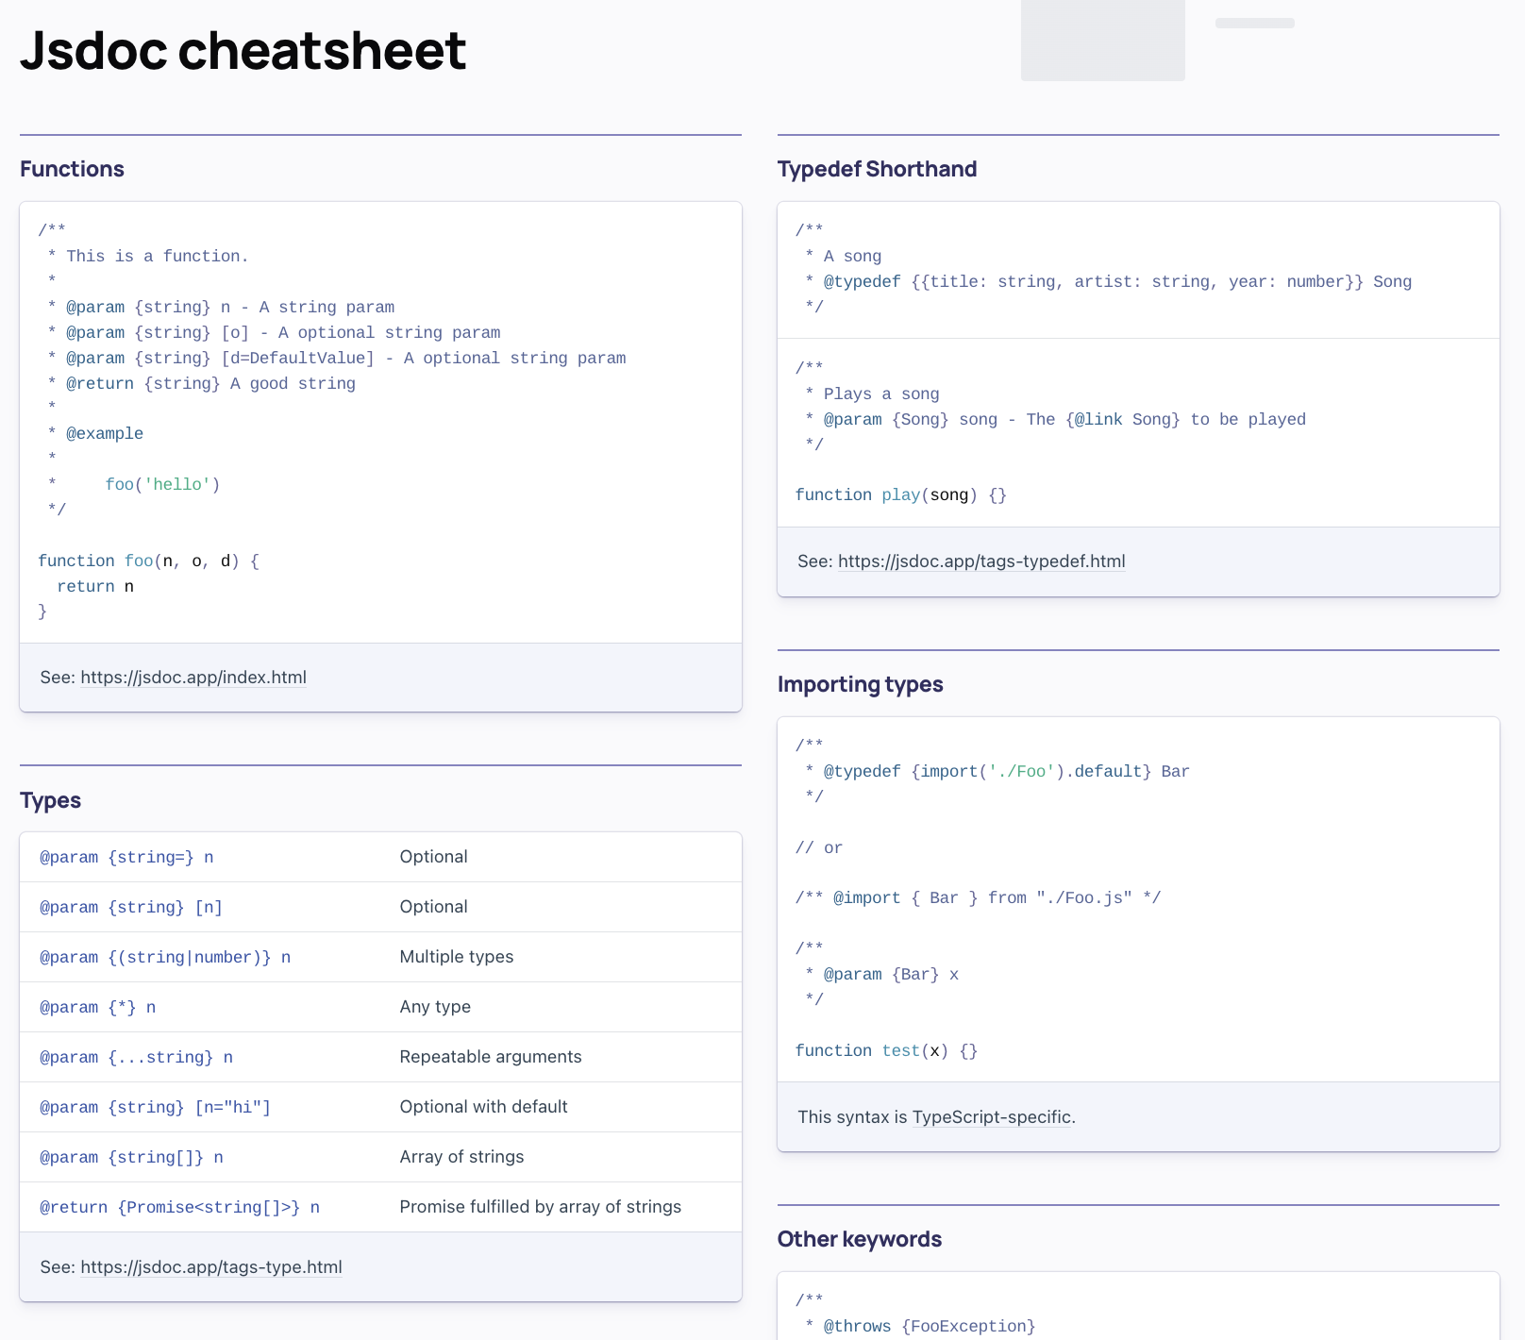Image resolution: width=1525 pixels, height=1340 pixels.
Task: Click the 'Repeatable arguments' description
Action: [491, 1057]
